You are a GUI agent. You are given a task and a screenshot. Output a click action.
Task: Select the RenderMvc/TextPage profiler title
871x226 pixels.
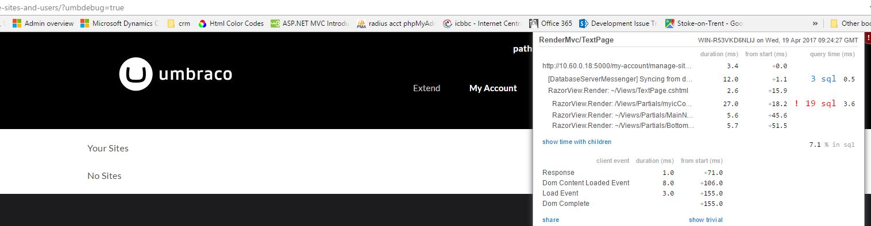coord(576,40)
